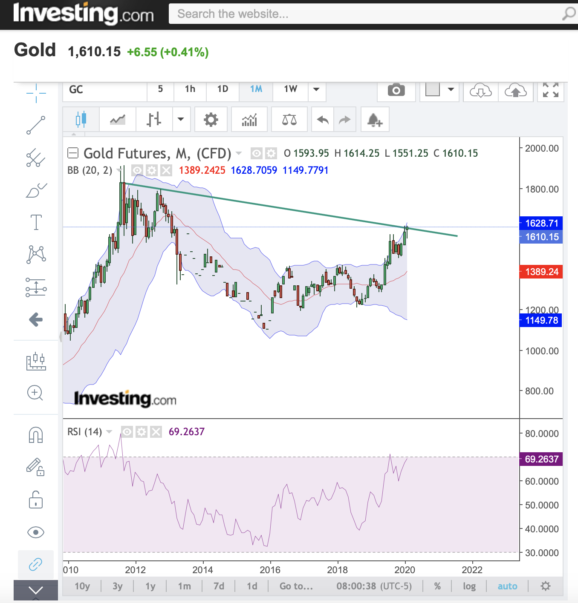
Task: Open the indicators chart icon
Action: [x=249, y=120]
